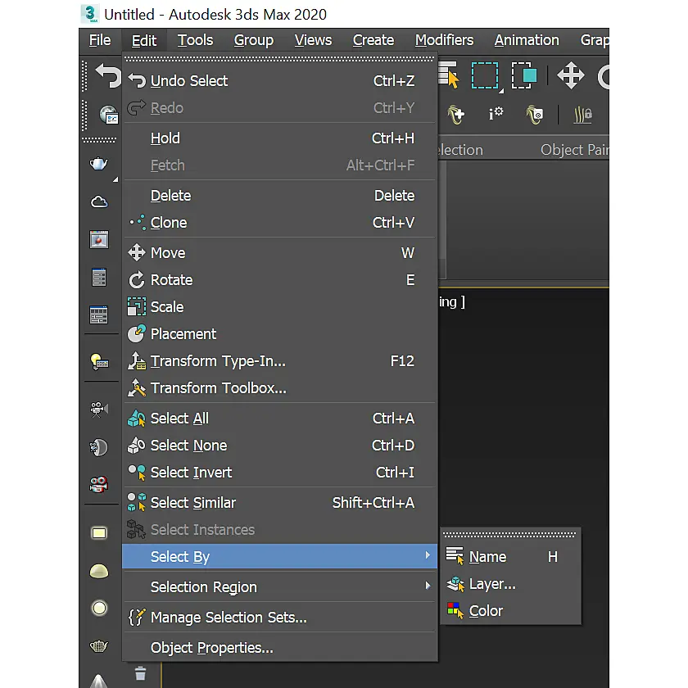
Task: Expand the Selection Region submenu
Action: (x=280, y=587)
